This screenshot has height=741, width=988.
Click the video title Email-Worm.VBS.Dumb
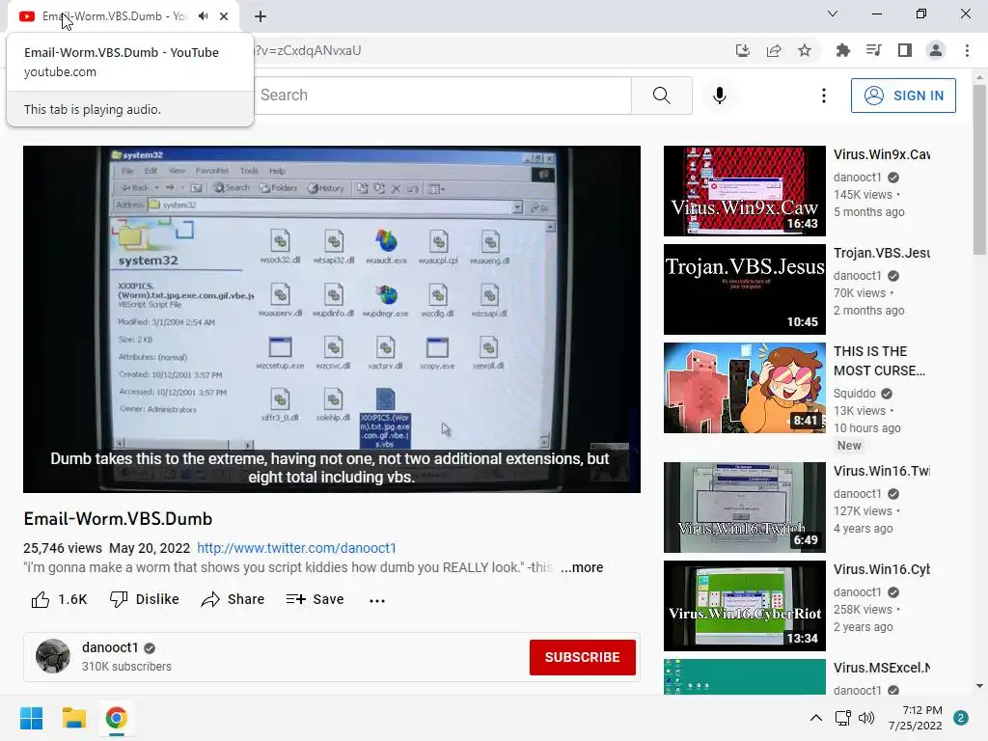tap(118, 519)
